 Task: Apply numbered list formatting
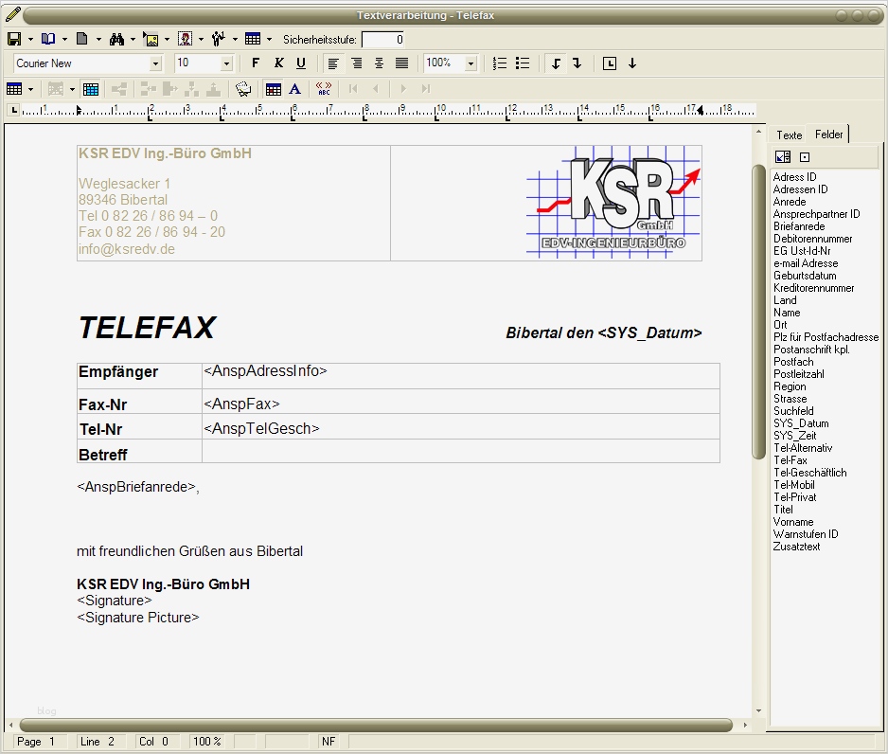pos(500,63)
